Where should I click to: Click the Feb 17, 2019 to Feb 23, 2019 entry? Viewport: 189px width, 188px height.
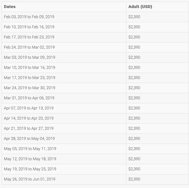pos(29,37)
